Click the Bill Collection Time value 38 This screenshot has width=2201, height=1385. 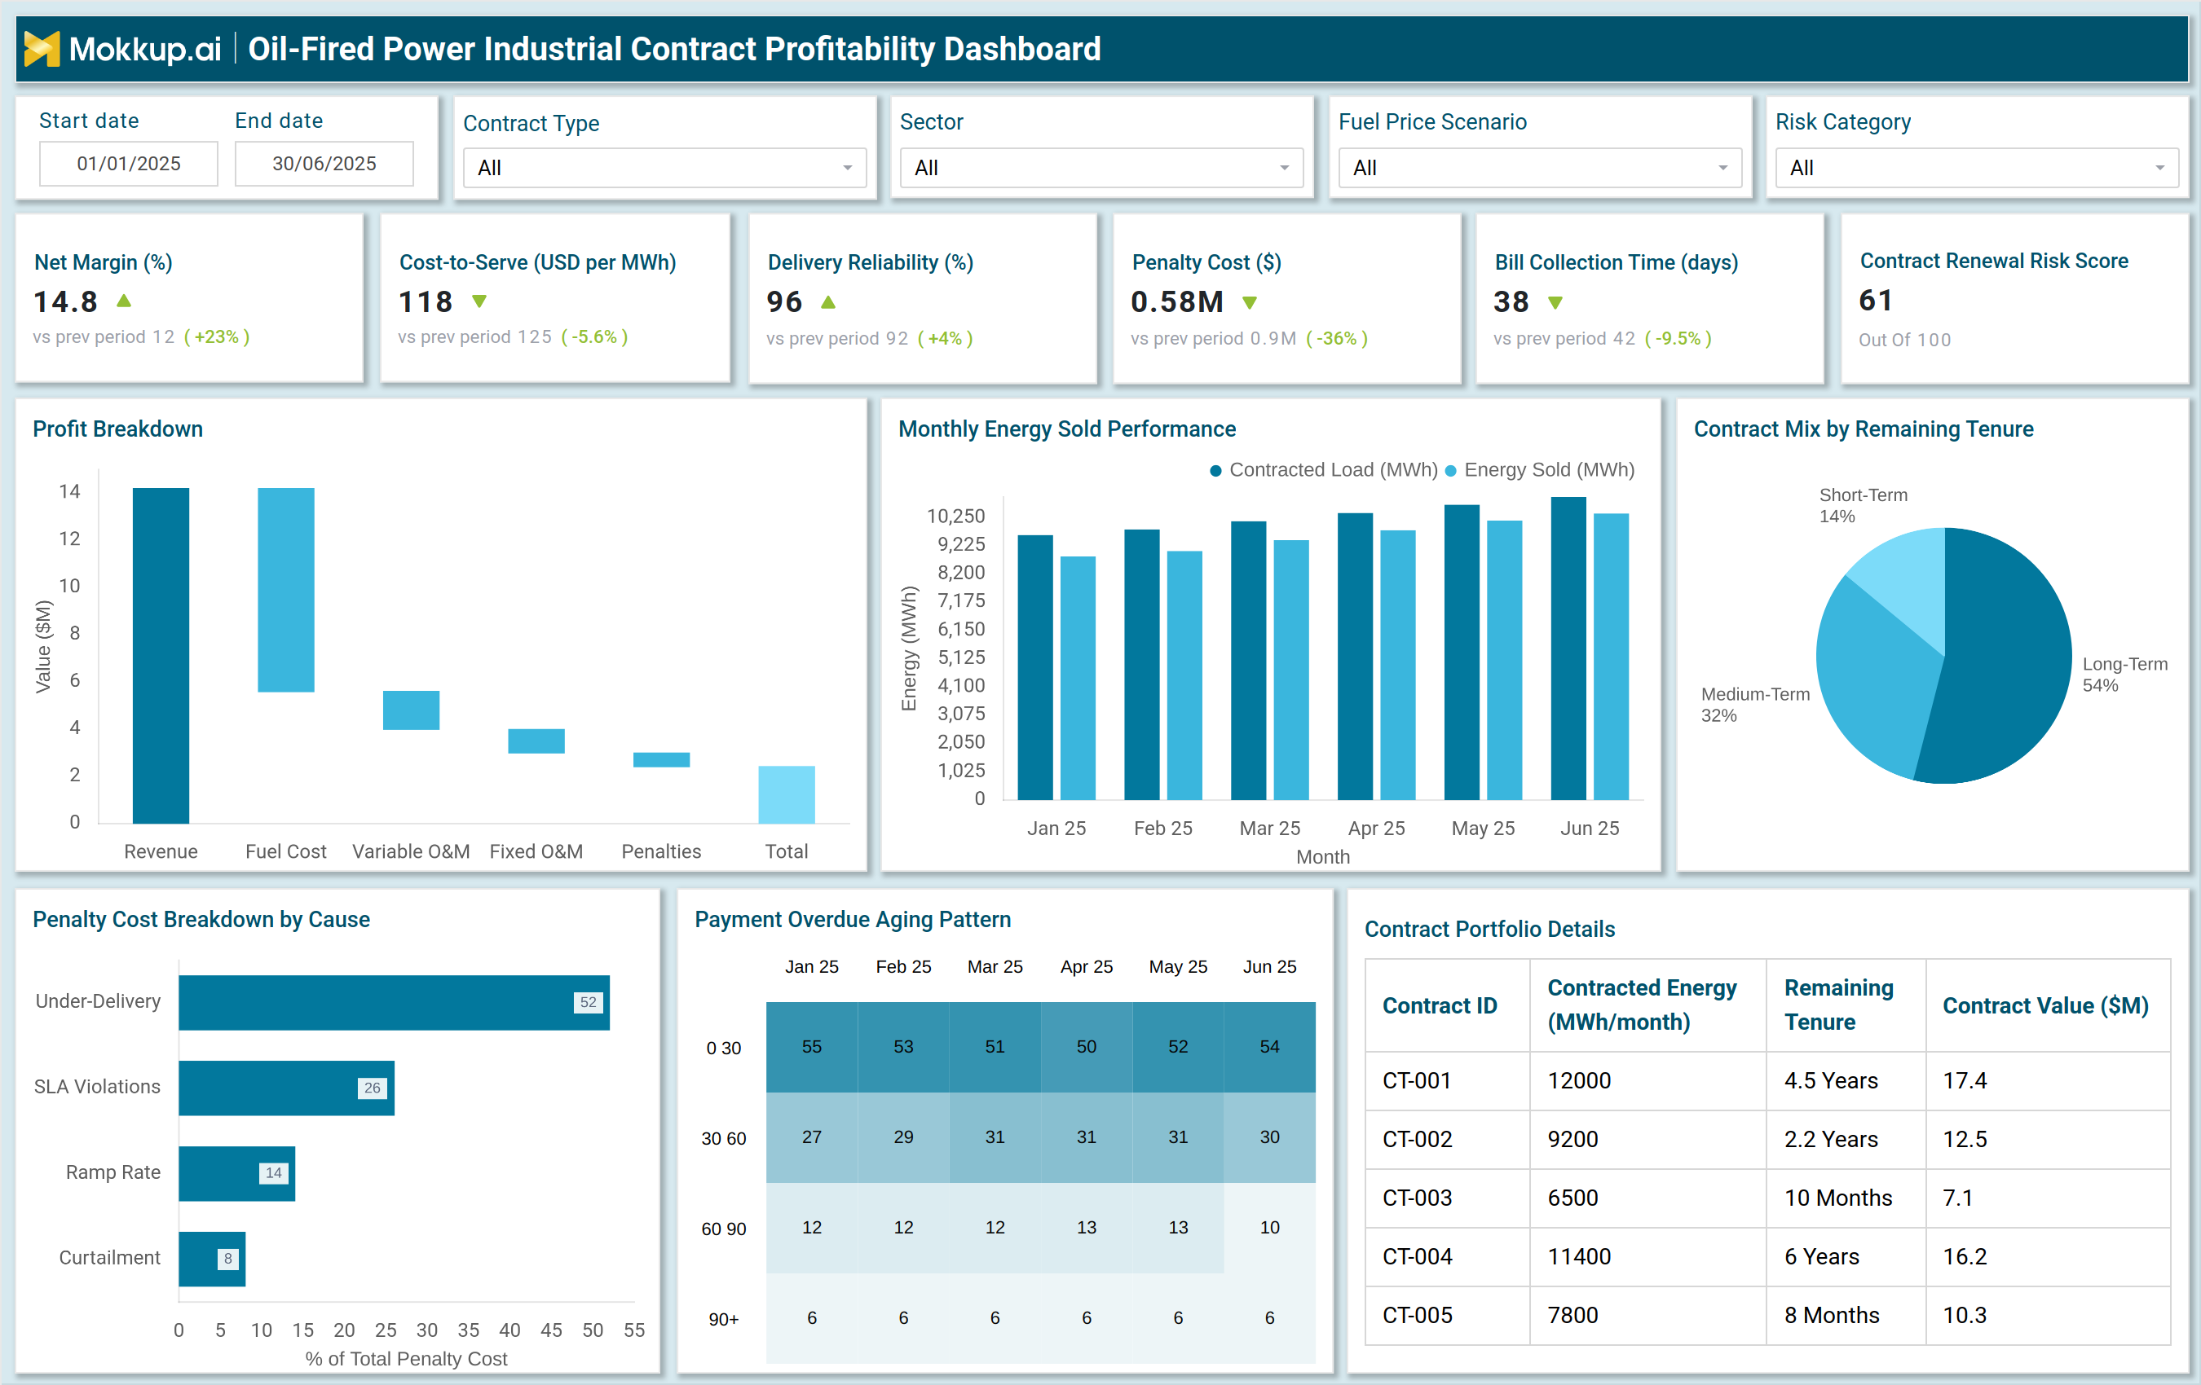pyautogui.click(x=1511, y=301)
